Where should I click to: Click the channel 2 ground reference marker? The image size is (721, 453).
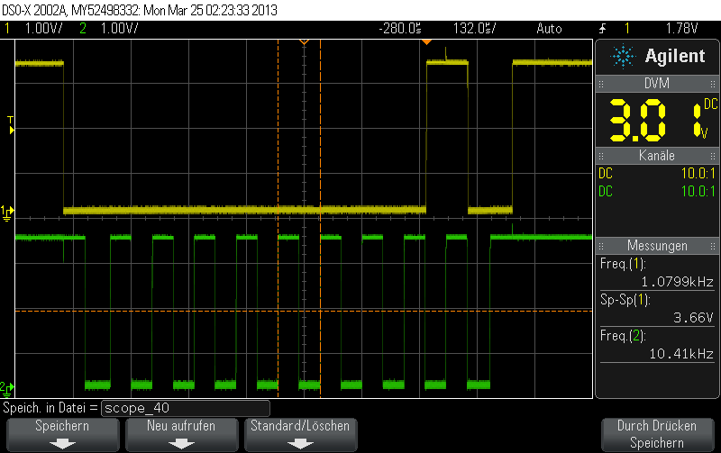click(x=7, y=389)
